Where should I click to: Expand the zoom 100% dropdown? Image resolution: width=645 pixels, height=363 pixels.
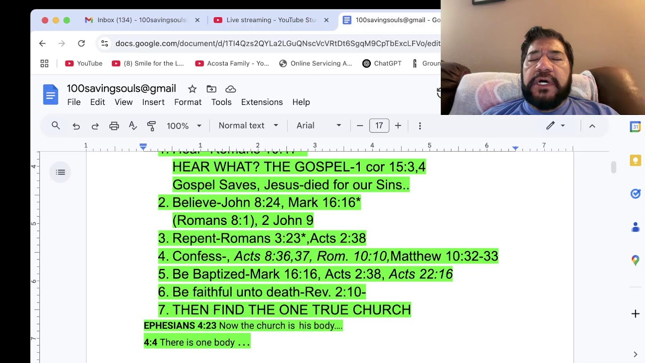(x=184, y=126)
